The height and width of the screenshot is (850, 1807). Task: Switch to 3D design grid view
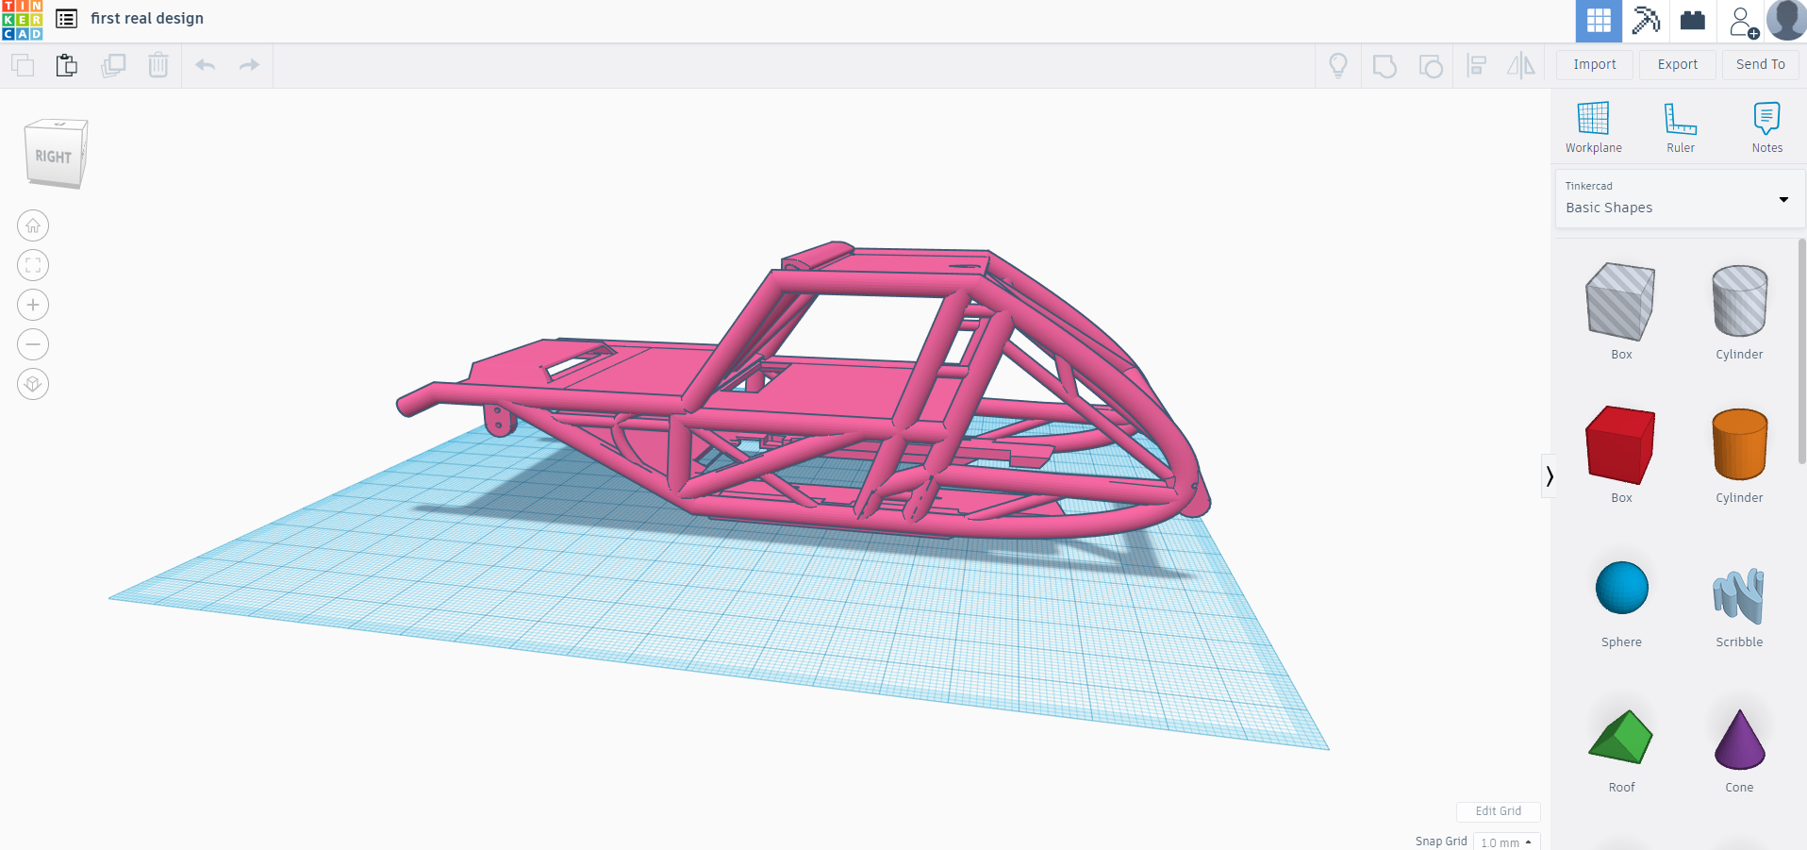coord(1599,21)
